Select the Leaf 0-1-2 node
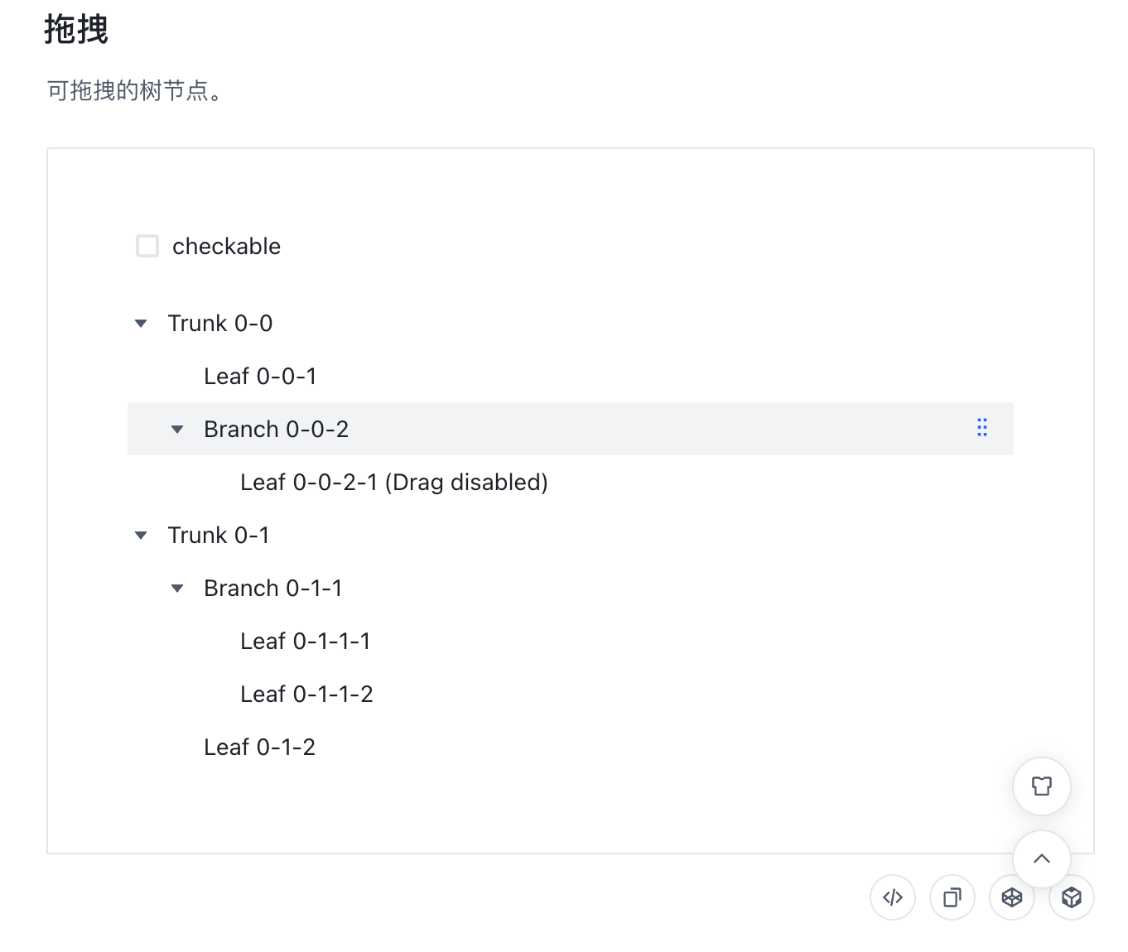This screenshot has height=952, width=1128. click(259, 747)
